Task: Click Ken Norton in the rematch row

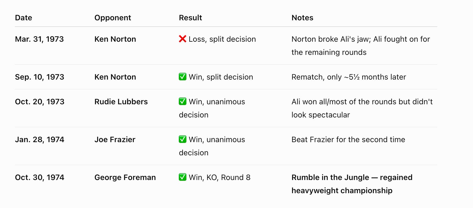Action: 115,77
